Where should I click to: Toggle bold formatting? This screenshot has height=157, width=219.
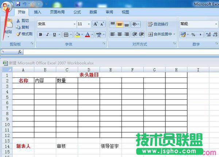[x=41, y=34]
